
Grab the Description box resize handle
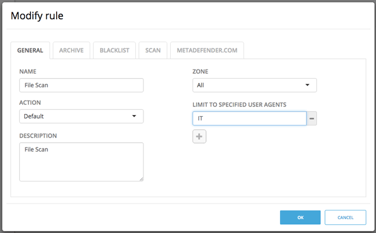click(141, 179)
